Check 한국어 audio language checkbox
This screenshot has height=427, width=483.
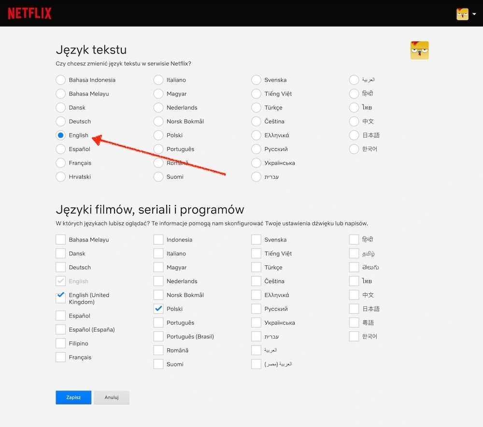(x=354, y=336)
